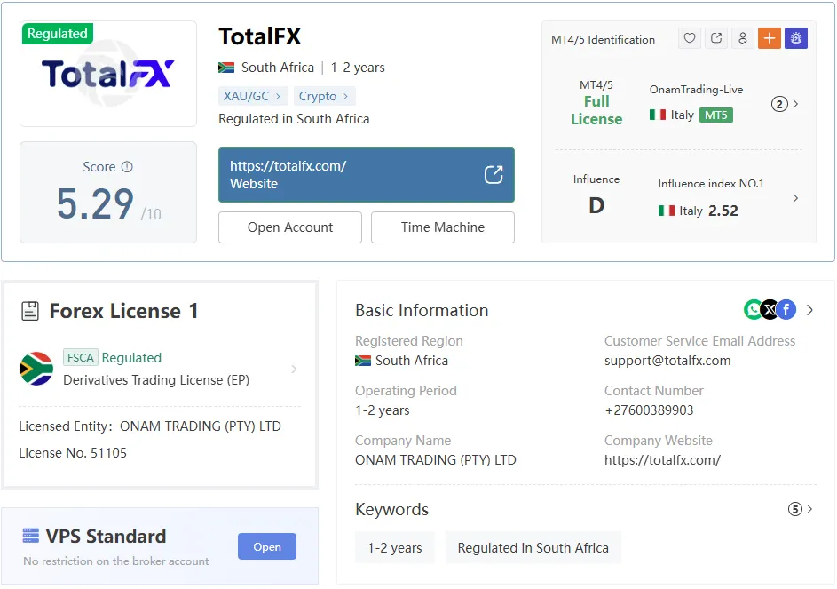Click the Basic Information heading

[422, 311]
